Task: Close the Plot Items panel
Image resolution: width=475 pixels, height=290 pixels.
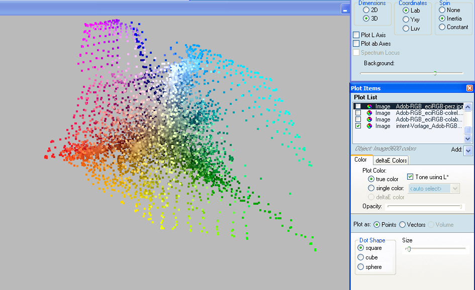Action: tap(469, 88)
